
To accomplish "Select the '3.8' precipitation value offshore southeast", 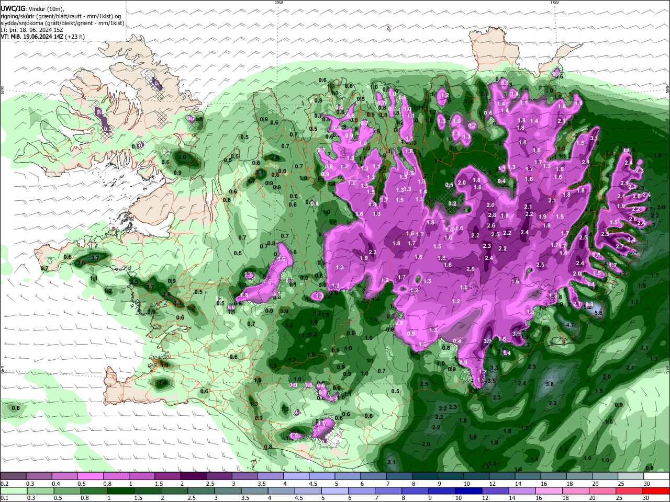I will [x=549, y=384].
